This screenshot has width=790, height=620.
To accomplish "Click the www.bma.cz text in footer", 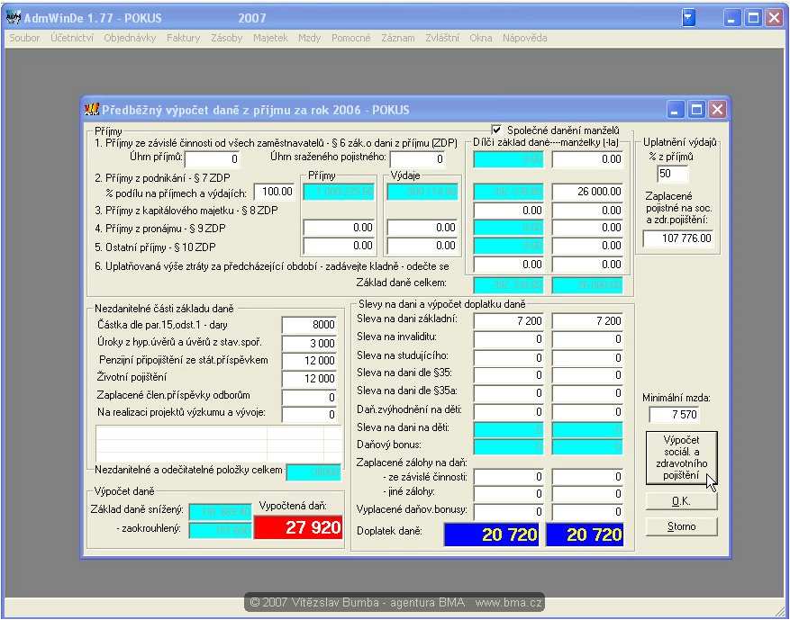I will click(509, 602).
